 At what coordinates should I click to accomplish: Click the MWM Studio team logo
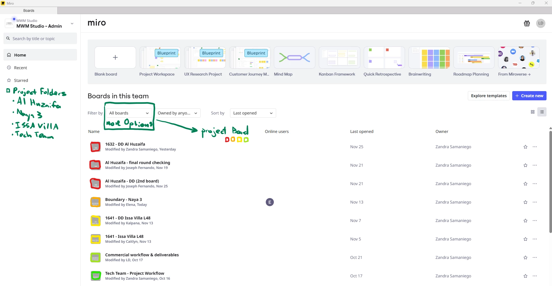10,23
